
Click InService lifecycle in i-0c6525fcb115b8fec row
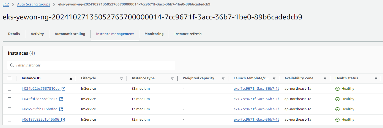tap(89, 109)
